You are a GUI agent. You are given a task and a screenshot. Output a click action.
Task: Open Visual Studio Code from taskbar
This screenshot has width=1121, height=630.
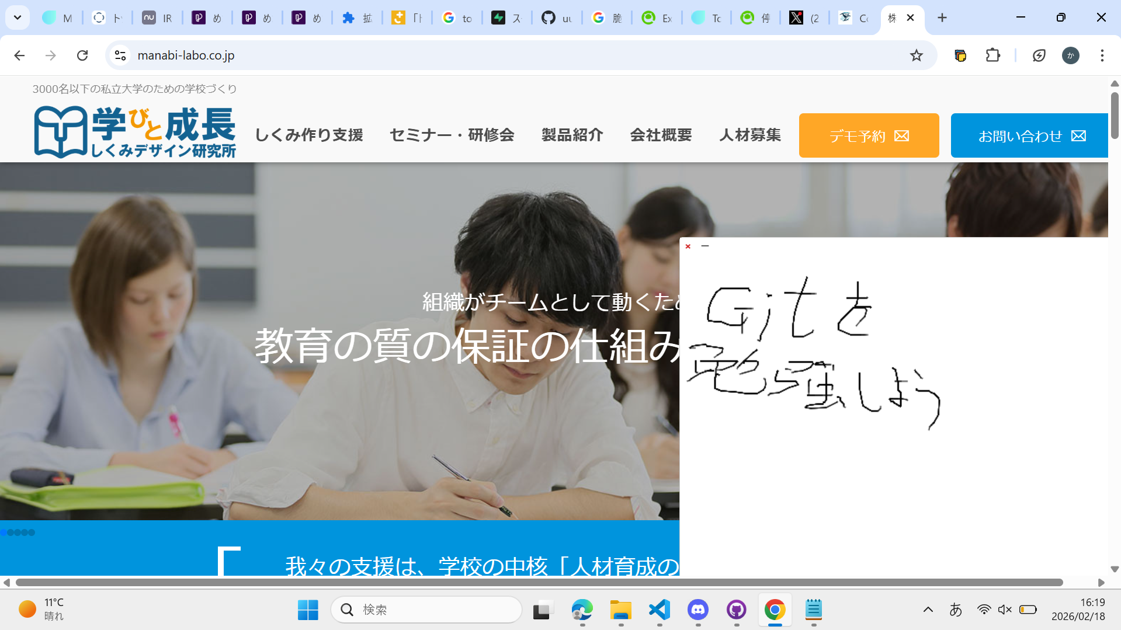click(659, 610)
